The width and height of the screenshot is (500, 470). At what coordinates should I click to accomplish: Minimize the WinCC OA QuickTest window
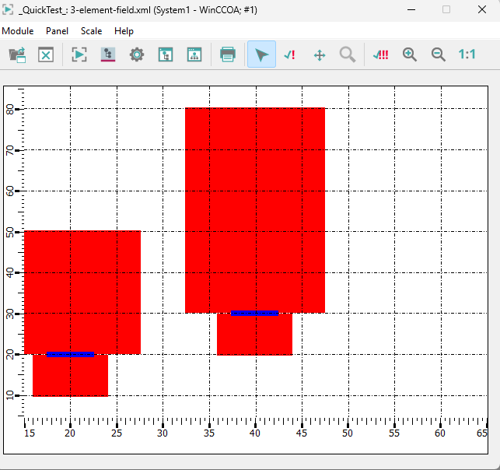click(410, 9)
